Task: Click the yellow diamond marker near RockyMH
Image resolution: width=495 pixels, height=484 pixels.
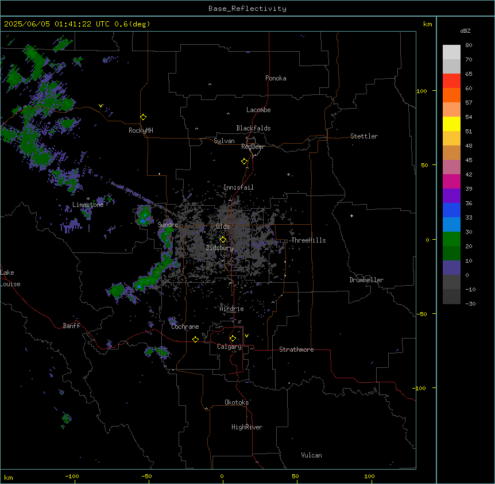Action: [143, 117]
